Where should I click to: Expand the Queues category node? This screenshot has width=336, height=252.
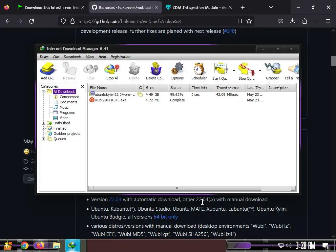coord(44,139)
